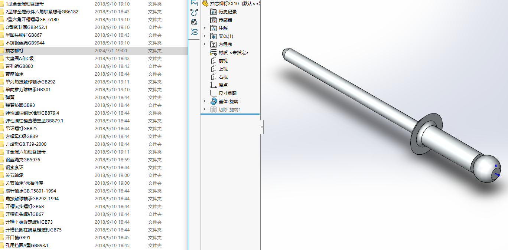Click the 上视 plane icon
The height and width of the screenshot is (250, 508).
point(214,69)
